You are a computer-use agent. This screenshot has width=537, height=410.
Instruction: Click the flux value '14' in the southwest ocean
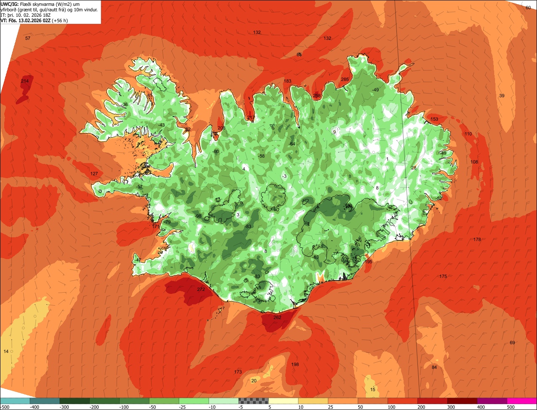[x=6, y=351]
